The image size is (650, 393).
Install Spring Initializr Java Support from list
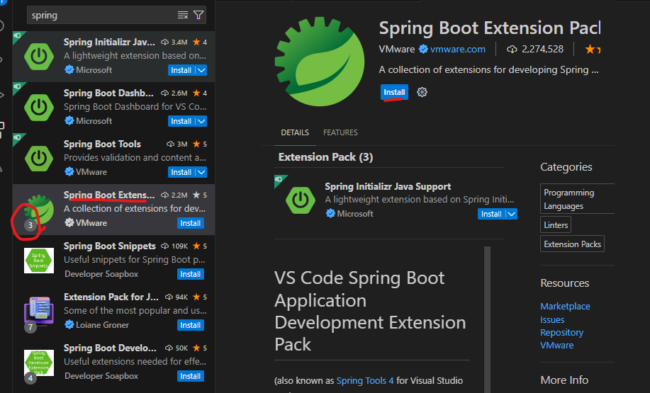click(x=181, y=70)
